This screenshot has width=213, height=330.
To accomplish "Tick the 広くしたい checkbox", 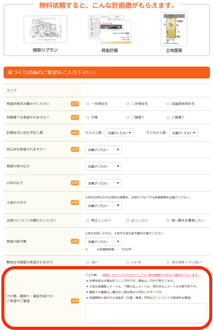I will point(128,221).
